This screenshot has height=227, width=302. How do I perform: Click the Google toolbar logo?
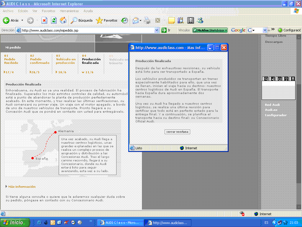click(238, 30)
